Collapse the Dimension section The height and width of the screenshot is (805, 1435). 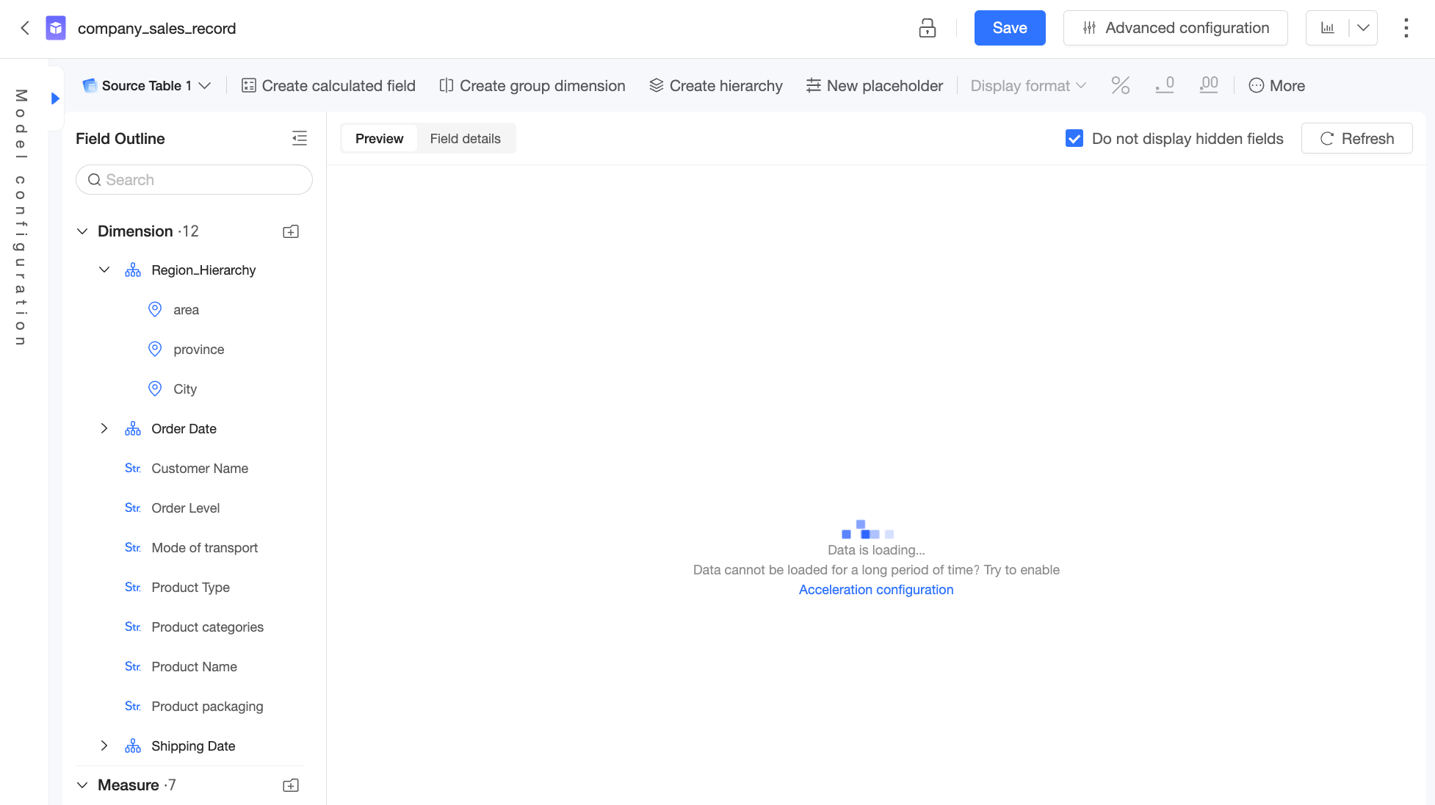pyautogui.click(x=82, y=231)
